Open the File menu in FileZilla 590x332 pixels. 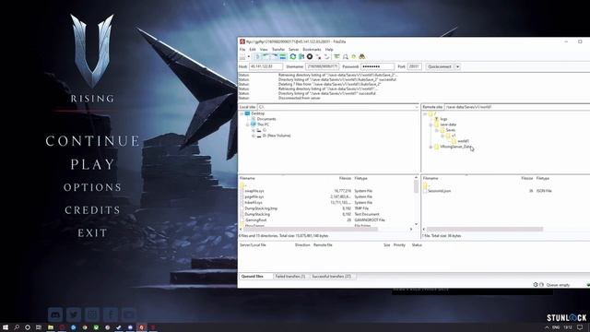242,49
